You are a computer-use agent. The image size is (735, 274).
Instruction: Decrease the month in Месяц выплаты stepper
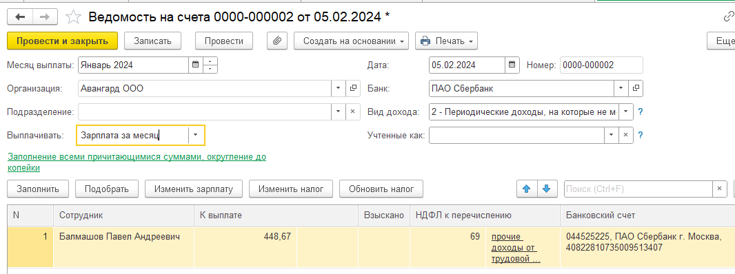click(x=210, y=70)
